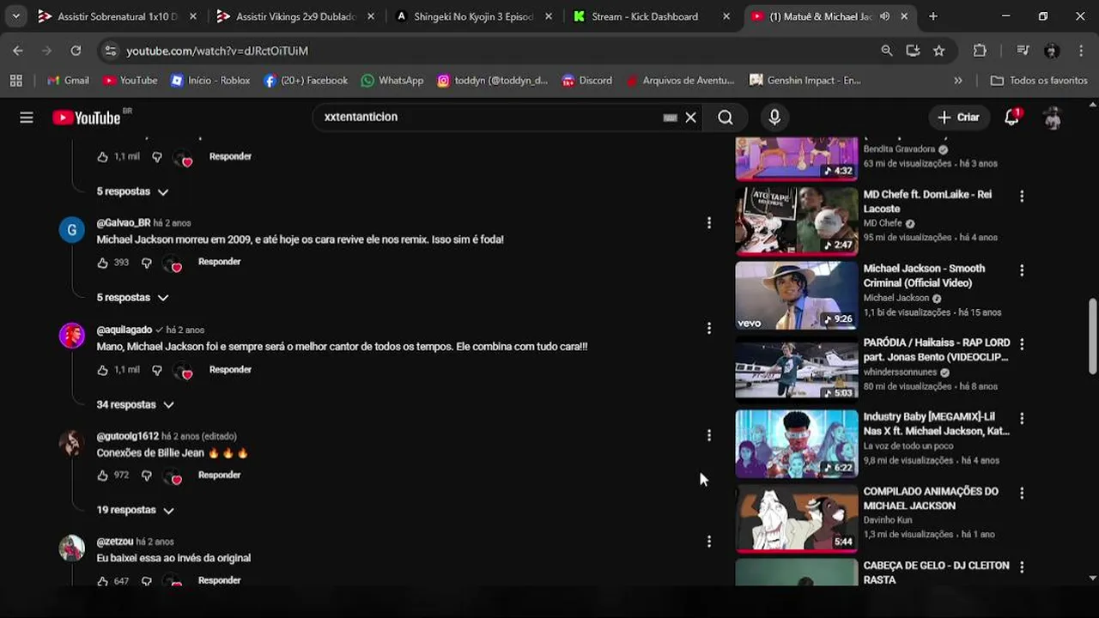Image resolution: width=1099 pixels, height=618 pixels.
Task: Reply to @Galvao_BR with Responder
Action: [220, 262]
